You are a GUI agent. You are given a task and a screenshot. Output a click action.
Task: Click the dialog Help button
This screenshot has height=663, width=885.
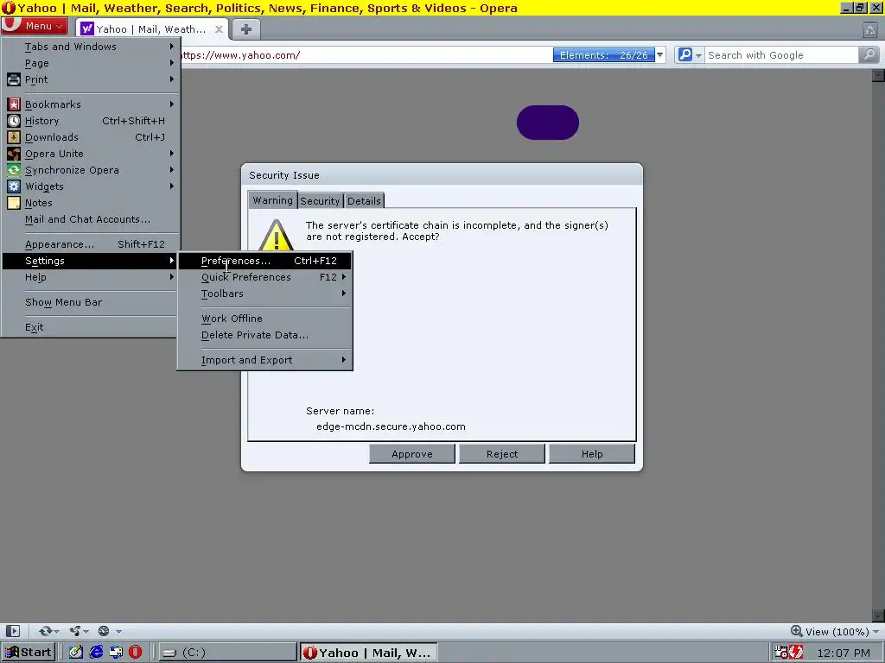pos(591,454)
